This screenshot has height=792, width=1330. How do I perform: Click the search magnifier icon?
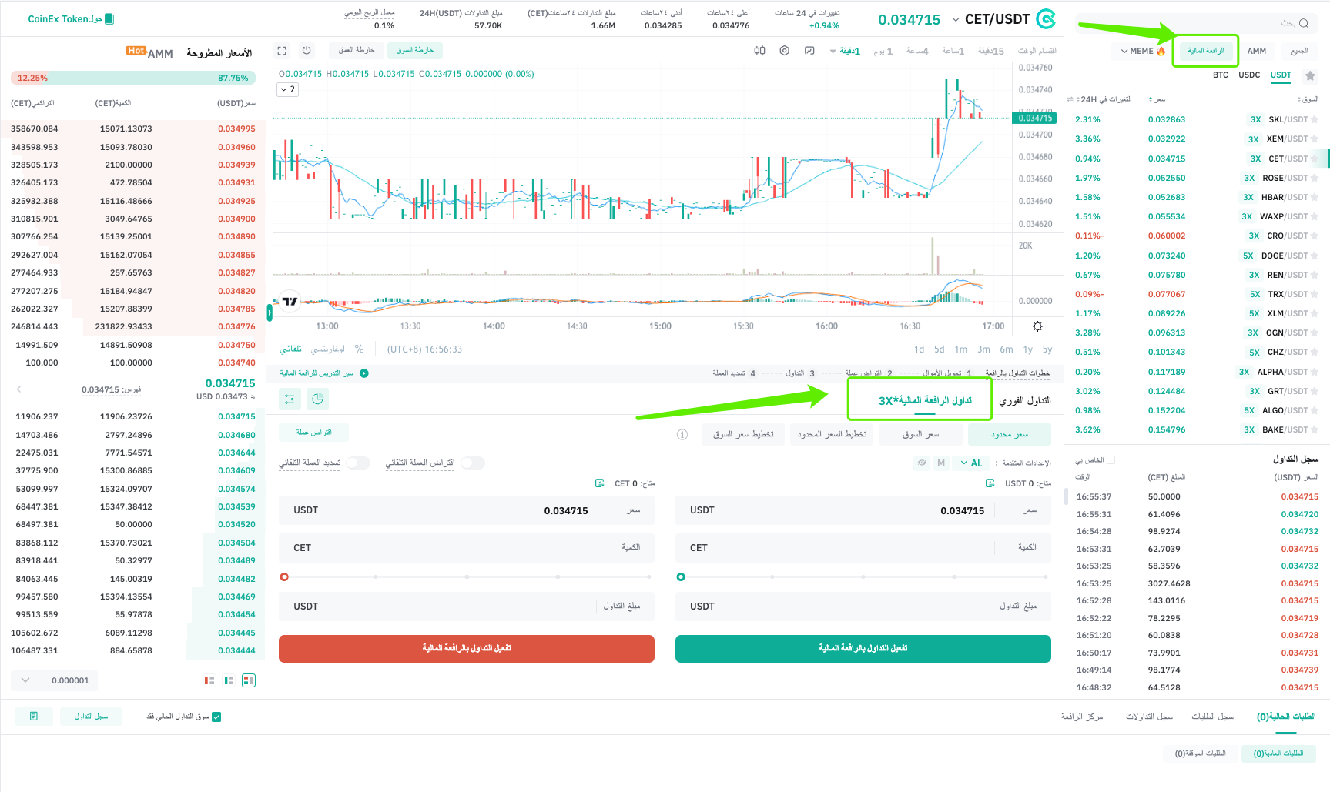pos(1304,23)
